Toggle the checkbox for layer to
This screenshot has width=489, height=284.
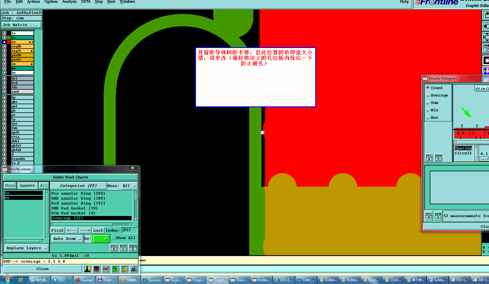point(4,33)
